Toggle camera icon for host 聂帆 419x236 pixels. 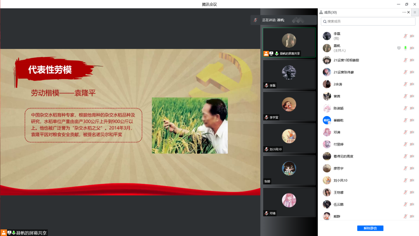pos(412,48)
